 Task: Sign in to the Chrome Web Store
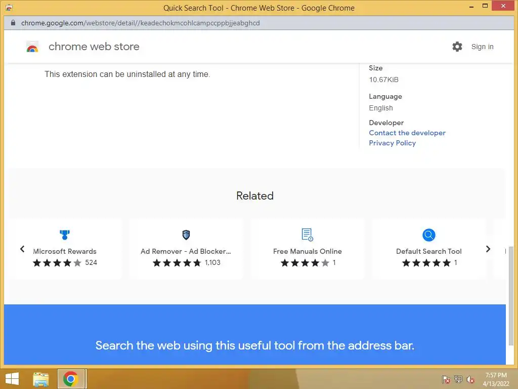pyautogui.click(x=482, y=47)
